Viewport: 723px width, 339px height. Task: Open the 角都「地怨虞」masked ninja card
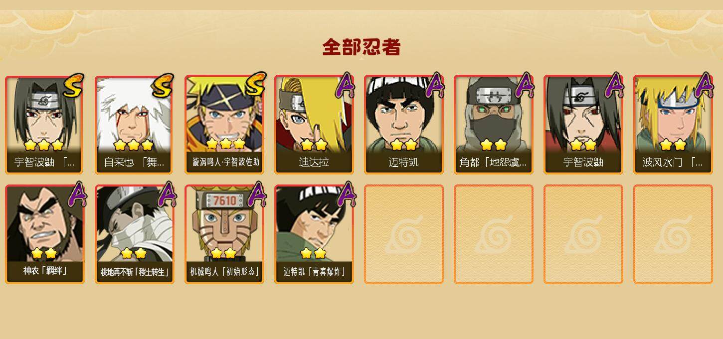tap(493, 125)
